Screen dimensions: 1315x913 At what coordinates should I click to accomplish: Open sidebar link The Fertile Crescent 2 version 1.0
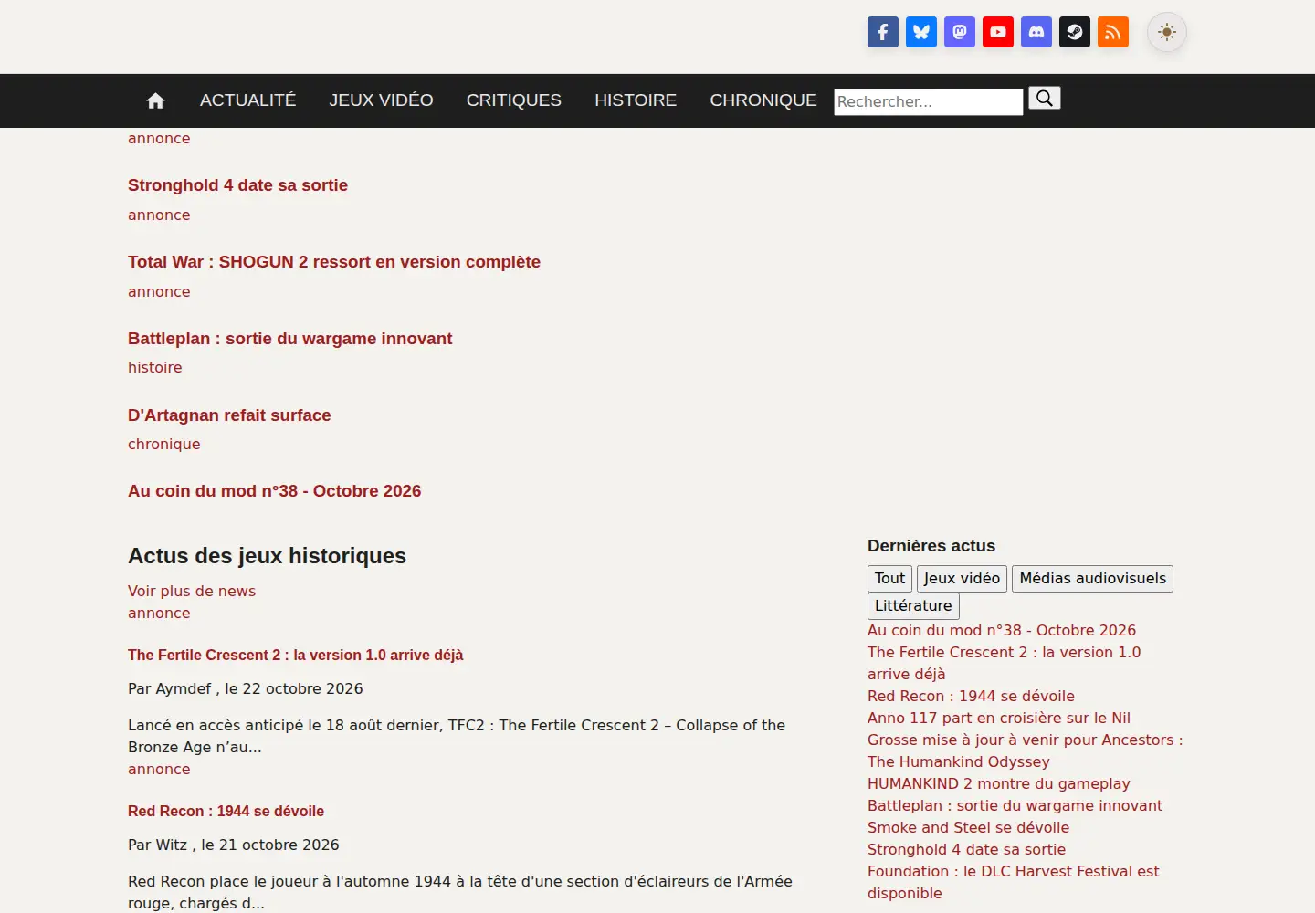tap(1005, 664)
